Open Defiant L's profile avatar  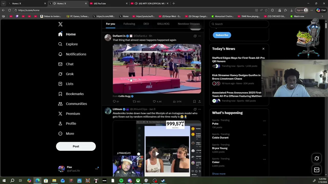point(108,38)
